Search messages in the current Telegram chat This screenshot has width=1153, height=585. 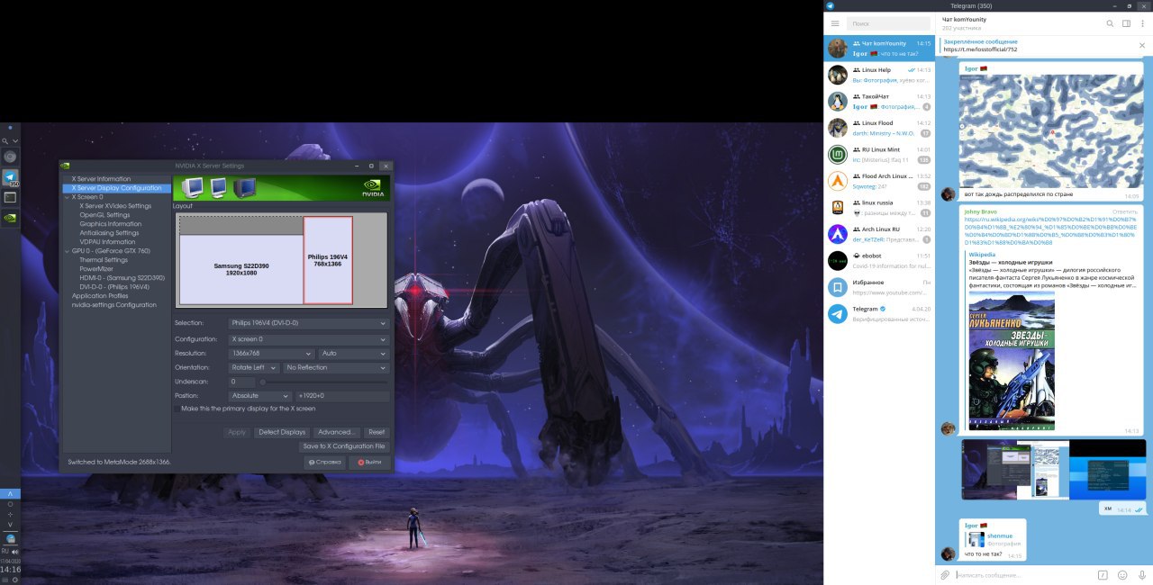(x=1110, y=23)
